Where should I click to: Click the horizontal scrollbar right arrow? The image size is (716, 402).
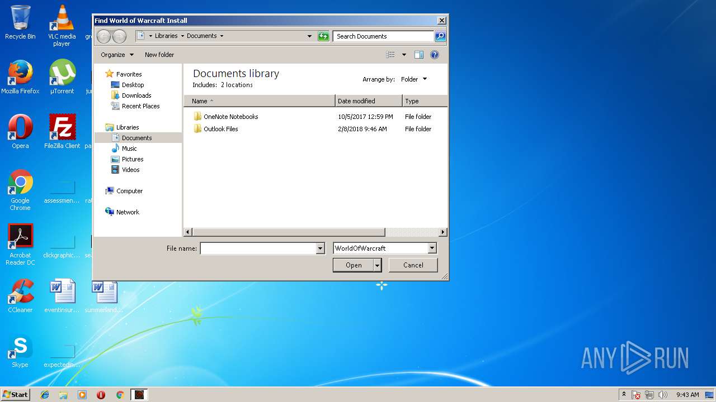pyautogui.click(x=442, y=232)
